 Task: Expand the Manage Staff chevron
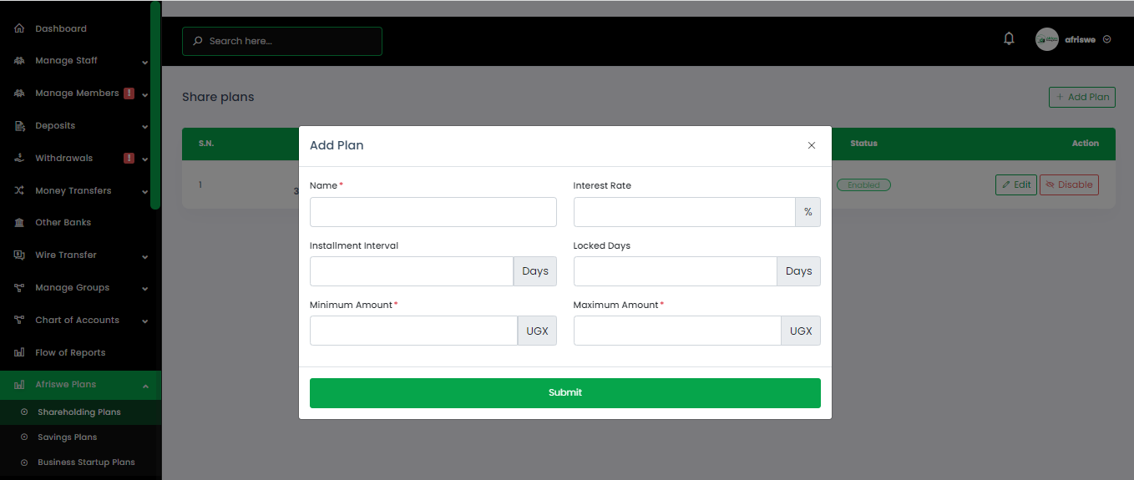click(x=145, y=62)
